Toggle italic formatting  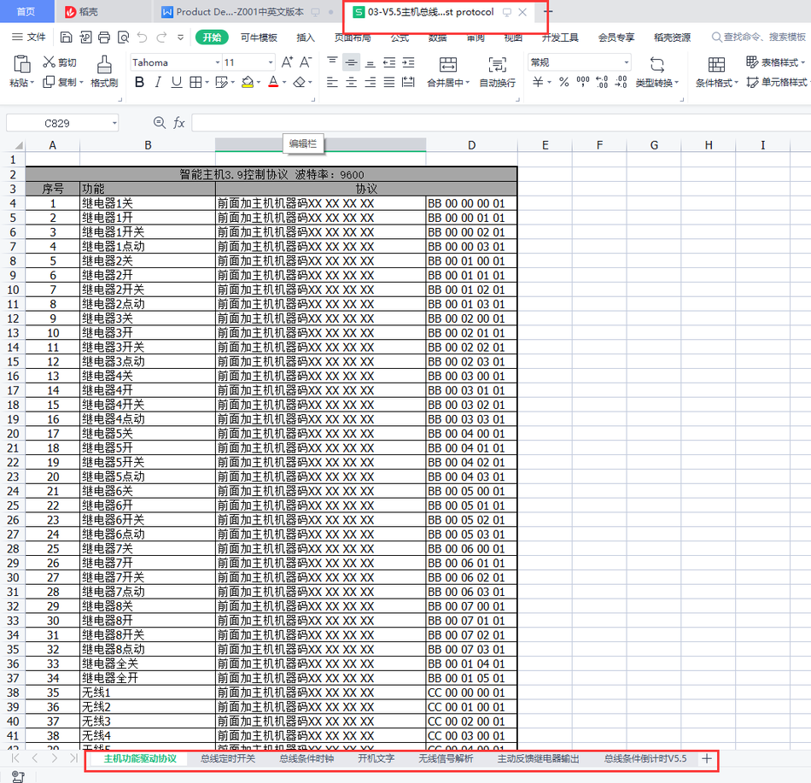158,82
